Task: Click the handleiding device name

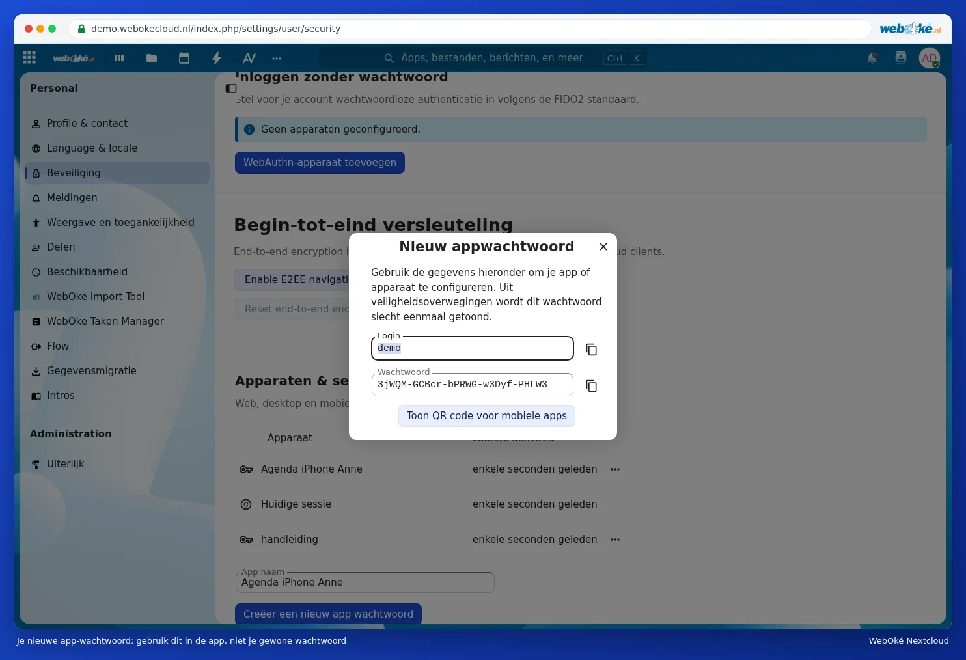Action: (x=290, y=540)
